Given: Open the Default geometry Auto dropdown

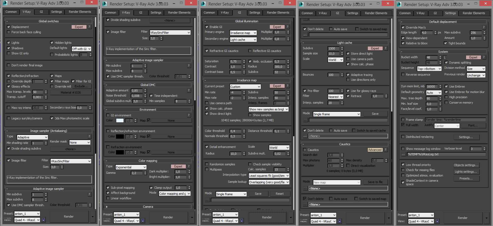Looking at the screenshot, I should [x=434, y=93].
